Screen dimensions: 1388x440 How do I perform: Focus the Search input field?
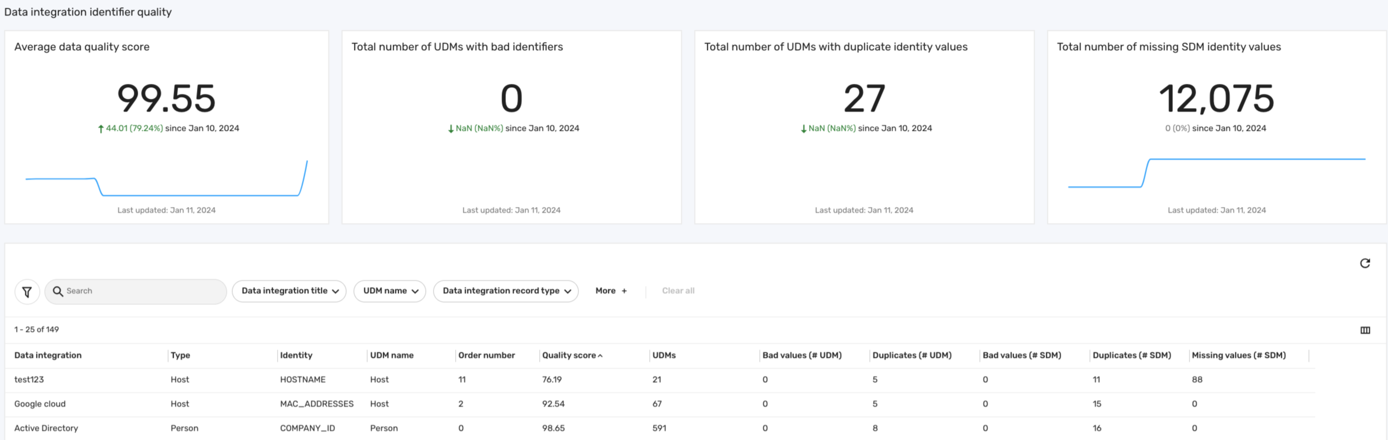point(135,291)
